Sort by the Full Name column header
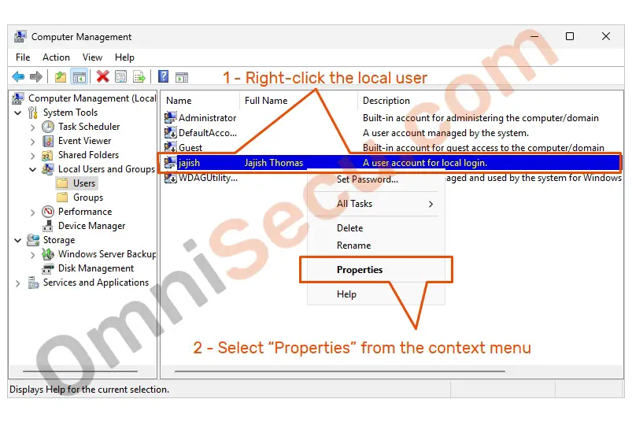 coord(298,101)
